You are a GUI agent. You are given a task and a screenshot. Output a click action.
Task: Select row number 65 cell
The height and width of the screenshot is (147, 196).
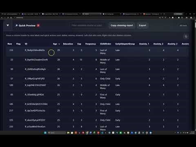(12, 95)
